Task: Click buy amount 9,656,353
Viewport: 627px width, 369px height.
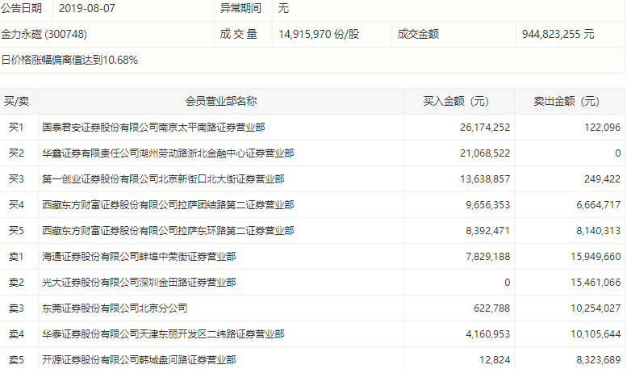Action: (488, 205)
